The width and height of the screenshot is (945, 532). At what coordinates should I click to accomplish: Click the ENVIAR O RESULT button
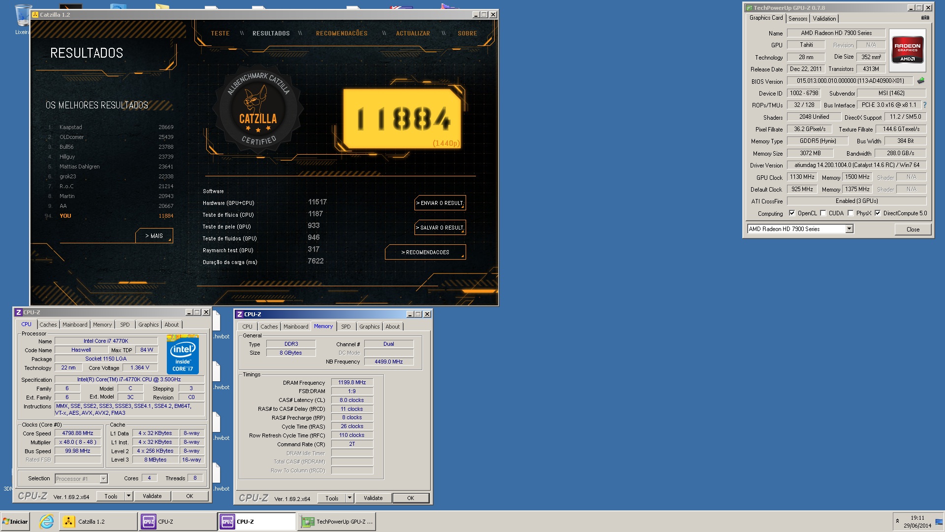(440, 203)
